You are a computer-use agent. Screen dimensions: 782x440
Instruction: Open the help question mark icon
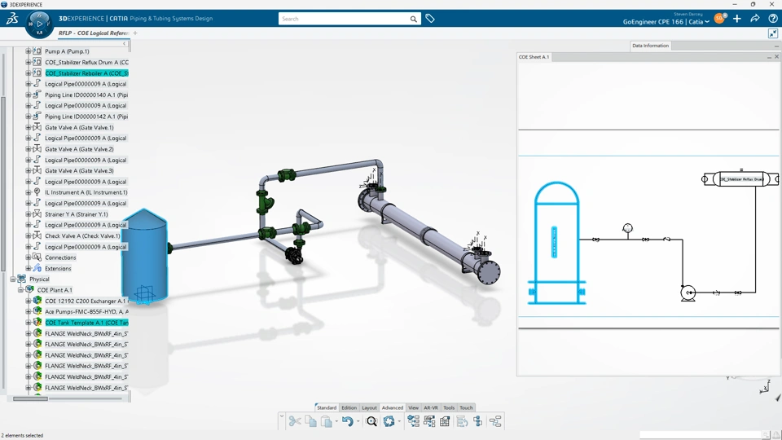[x=772, y=19]
